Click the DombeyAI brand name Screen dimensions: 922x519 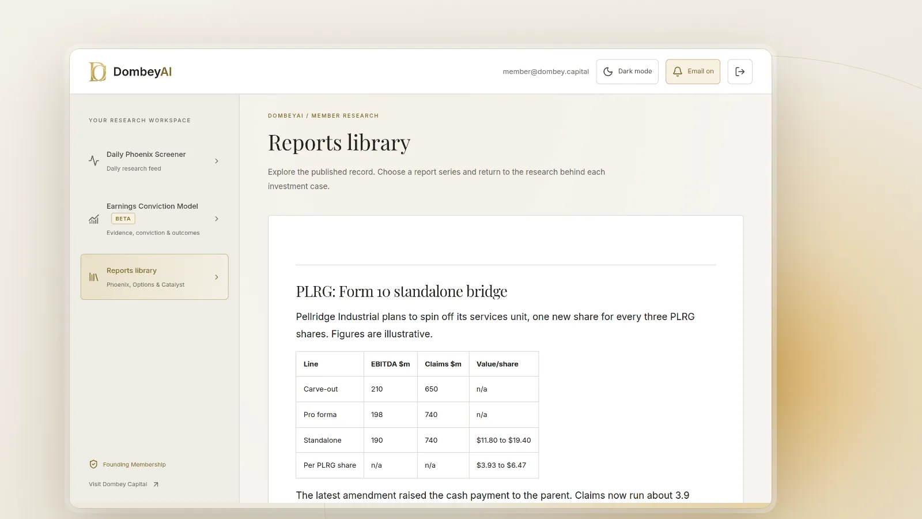tap(142, 72)
